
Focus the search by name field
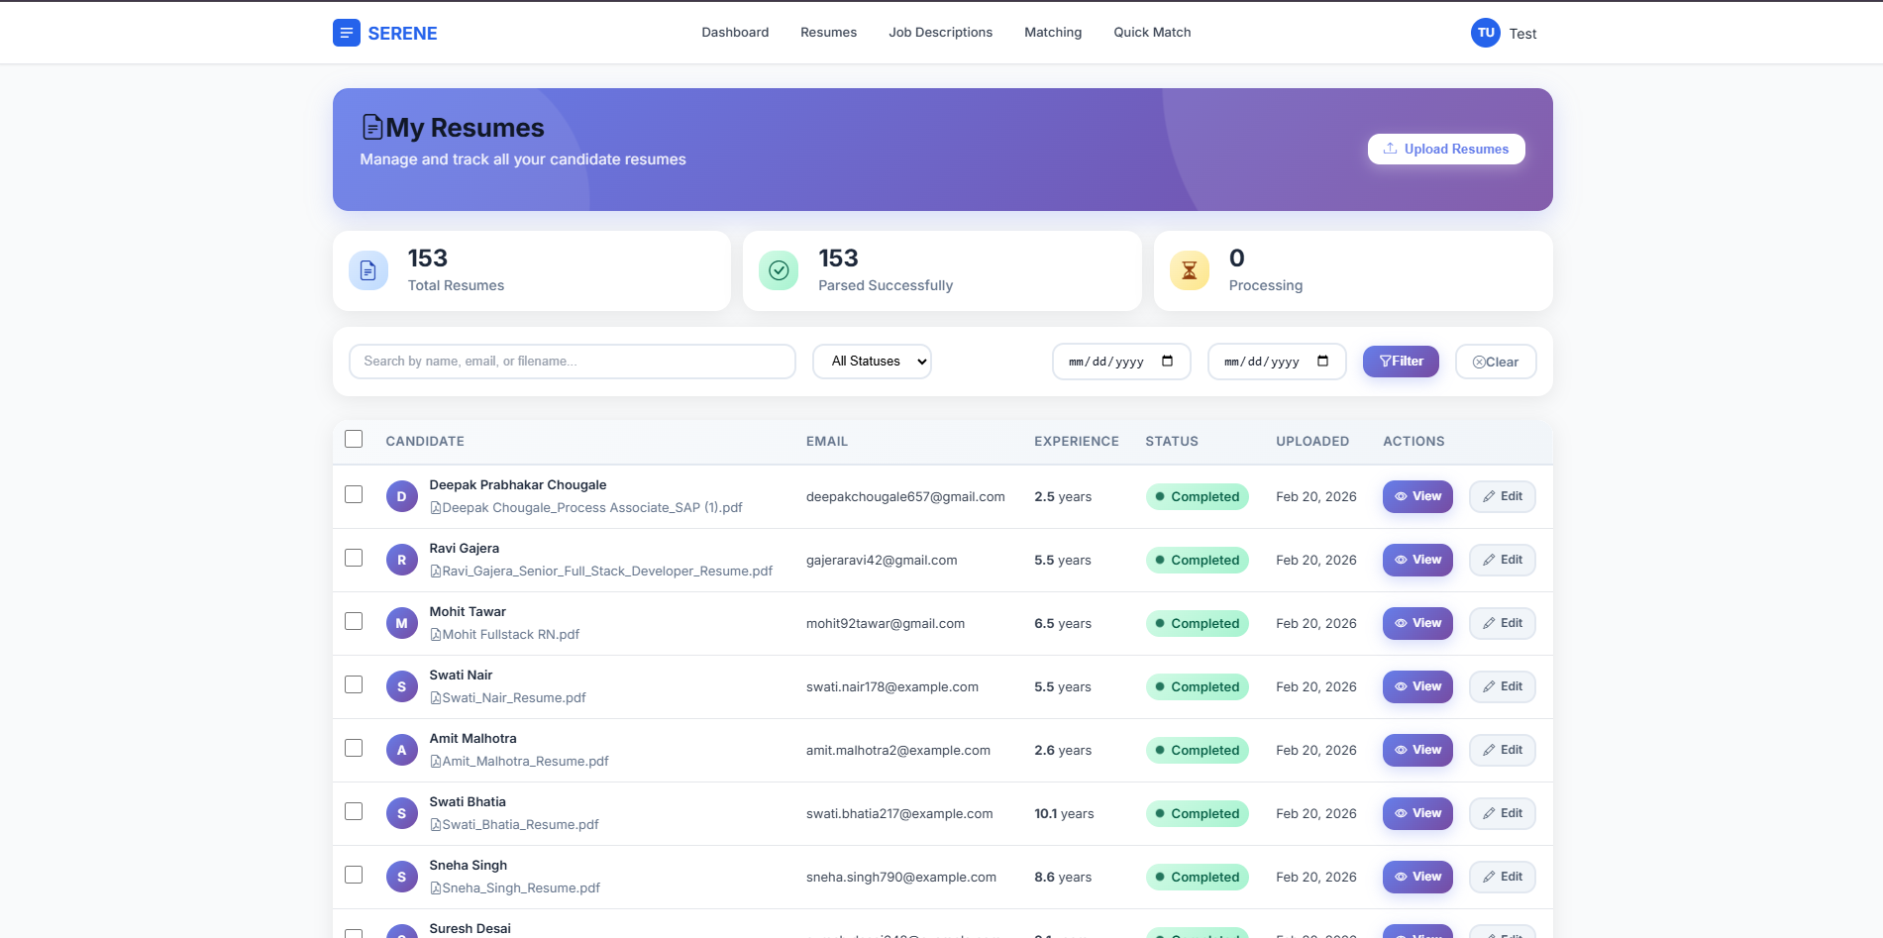[572, 362]
